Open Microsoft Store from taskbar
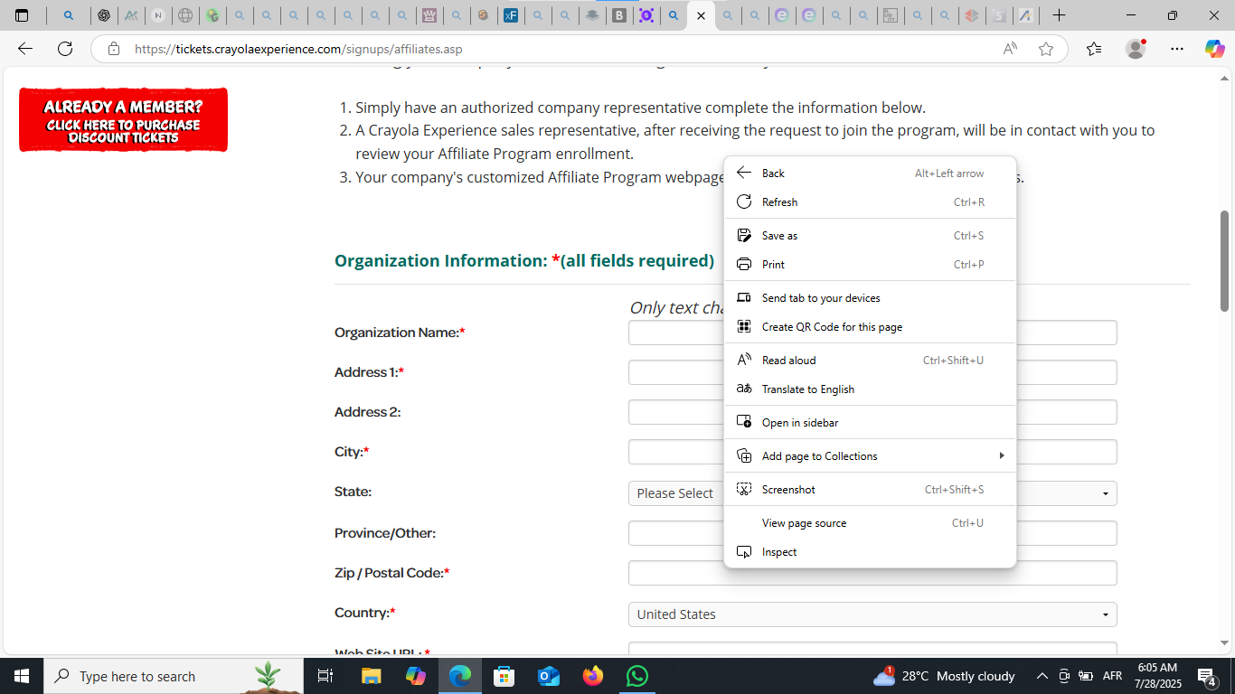Image resolution: width=1235 pixels, height=694 pixels. (504, 676)
